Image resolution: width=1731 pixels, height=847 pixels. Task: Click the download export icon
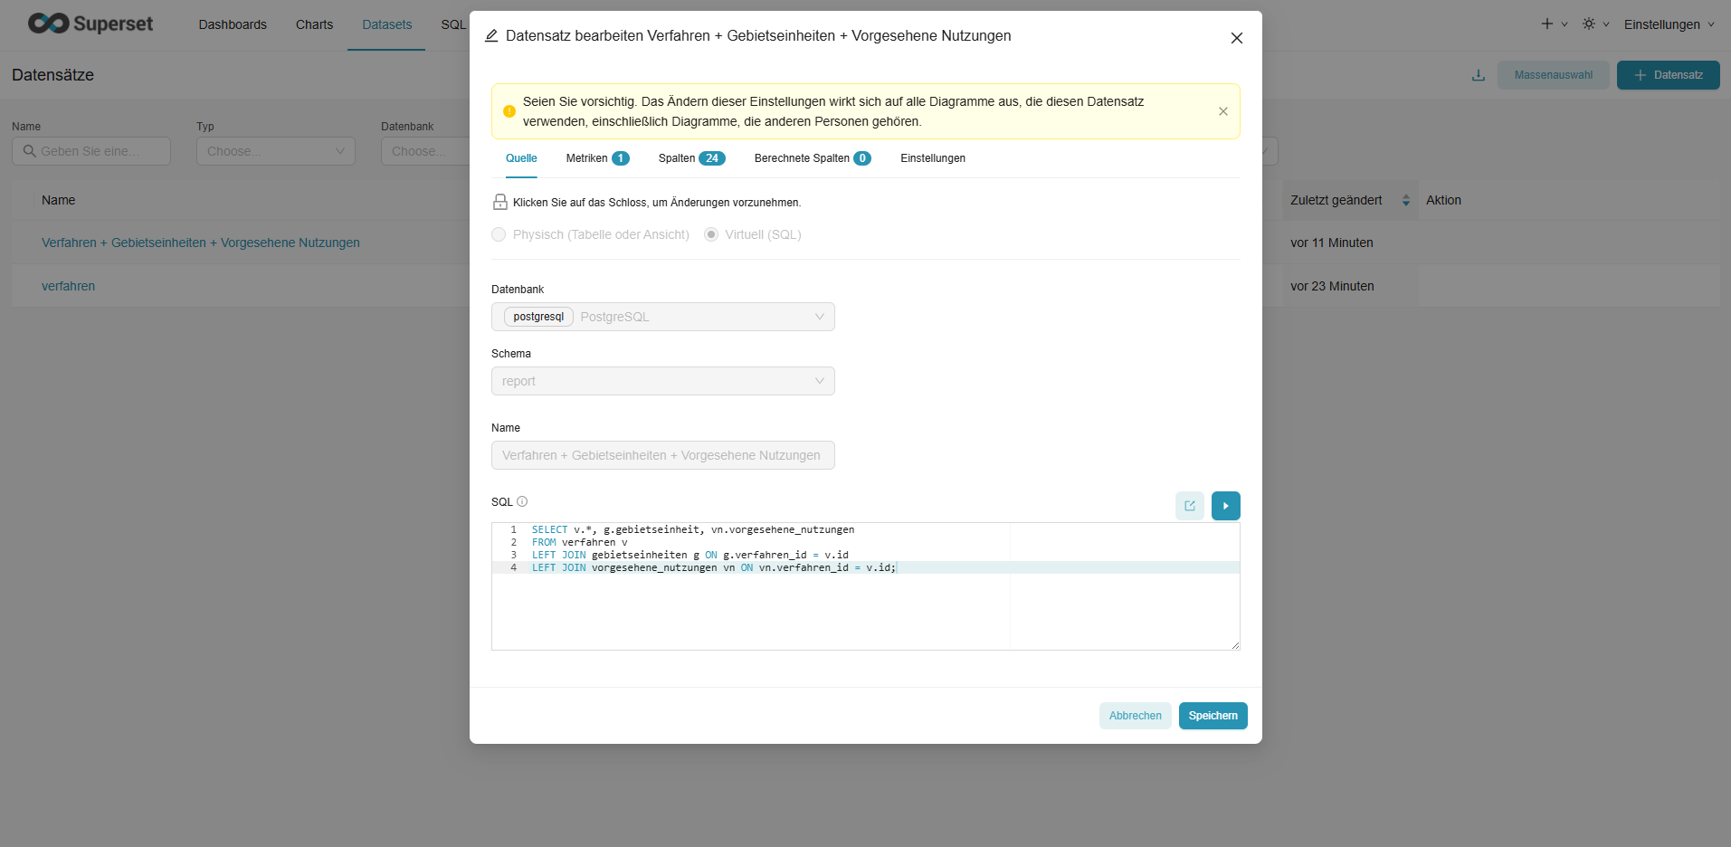pyautogui.click(x=1478, y=75)
